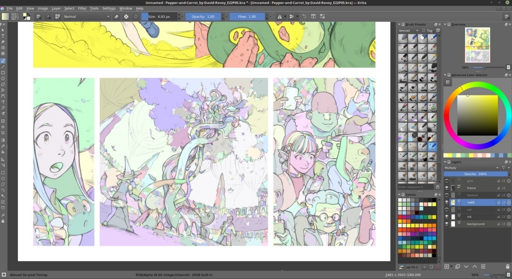
Task: Open the Layer menu
Action: coord(56,8)
